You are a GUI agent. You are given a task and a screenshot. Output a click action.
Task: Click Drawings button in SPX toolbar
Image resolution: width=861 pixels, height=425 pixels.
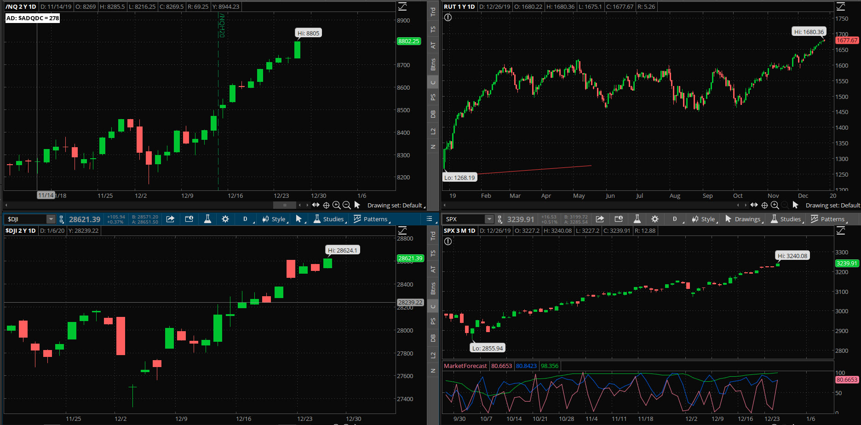point(743,219)
